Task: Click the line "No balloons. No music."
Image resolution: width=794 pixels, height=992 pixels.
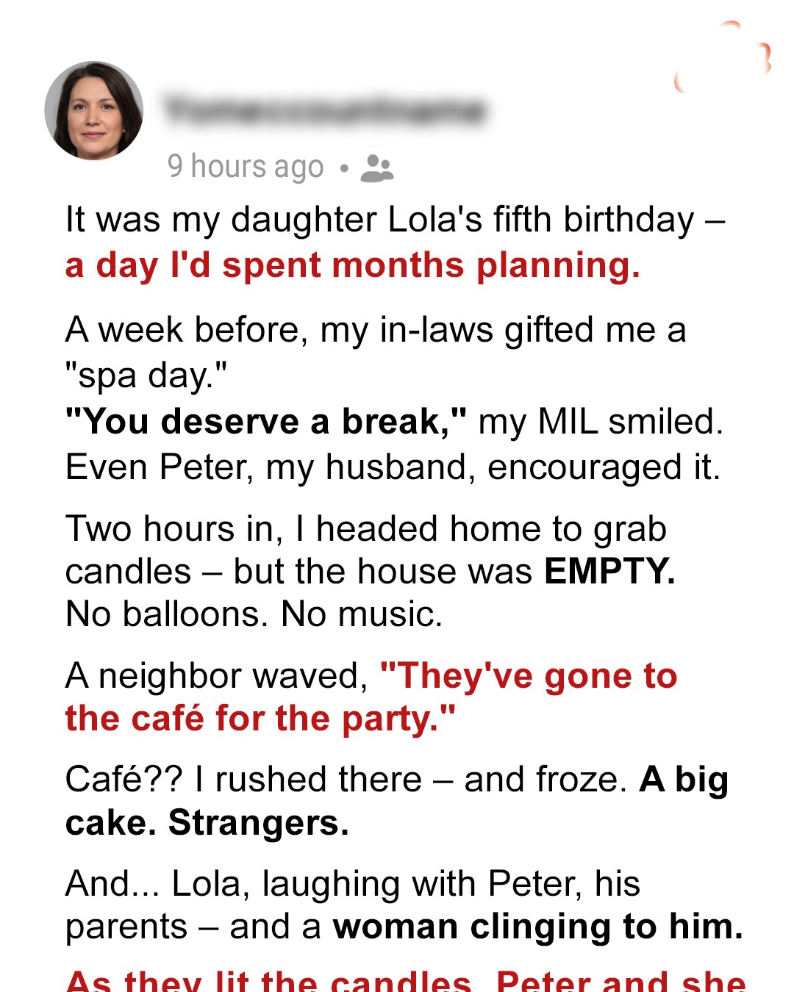Action: coord(254,614)
